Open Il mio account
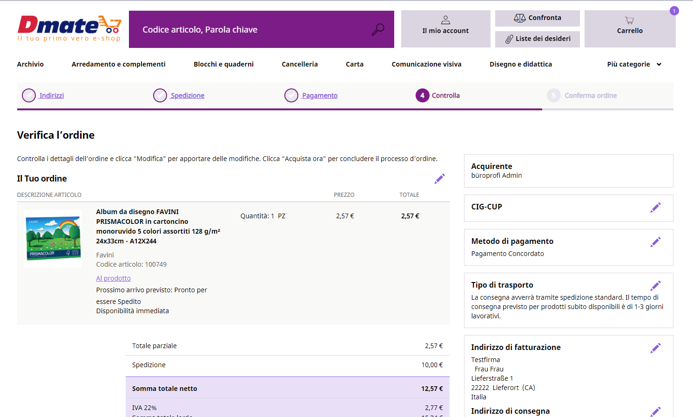Viewport: 693px width, 417px height. [445, 29]
